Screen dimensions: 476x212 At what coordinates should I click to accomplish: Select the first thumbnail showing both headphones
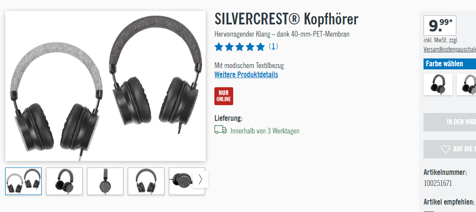pyautogui.click(x=23, y=181)
